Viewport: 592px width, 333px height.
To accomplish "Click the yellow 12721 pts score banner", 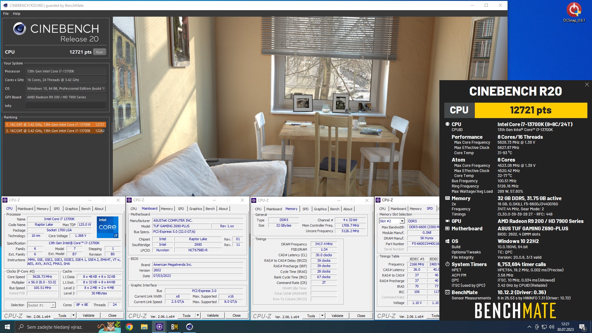I will click(x=531, y=110).
